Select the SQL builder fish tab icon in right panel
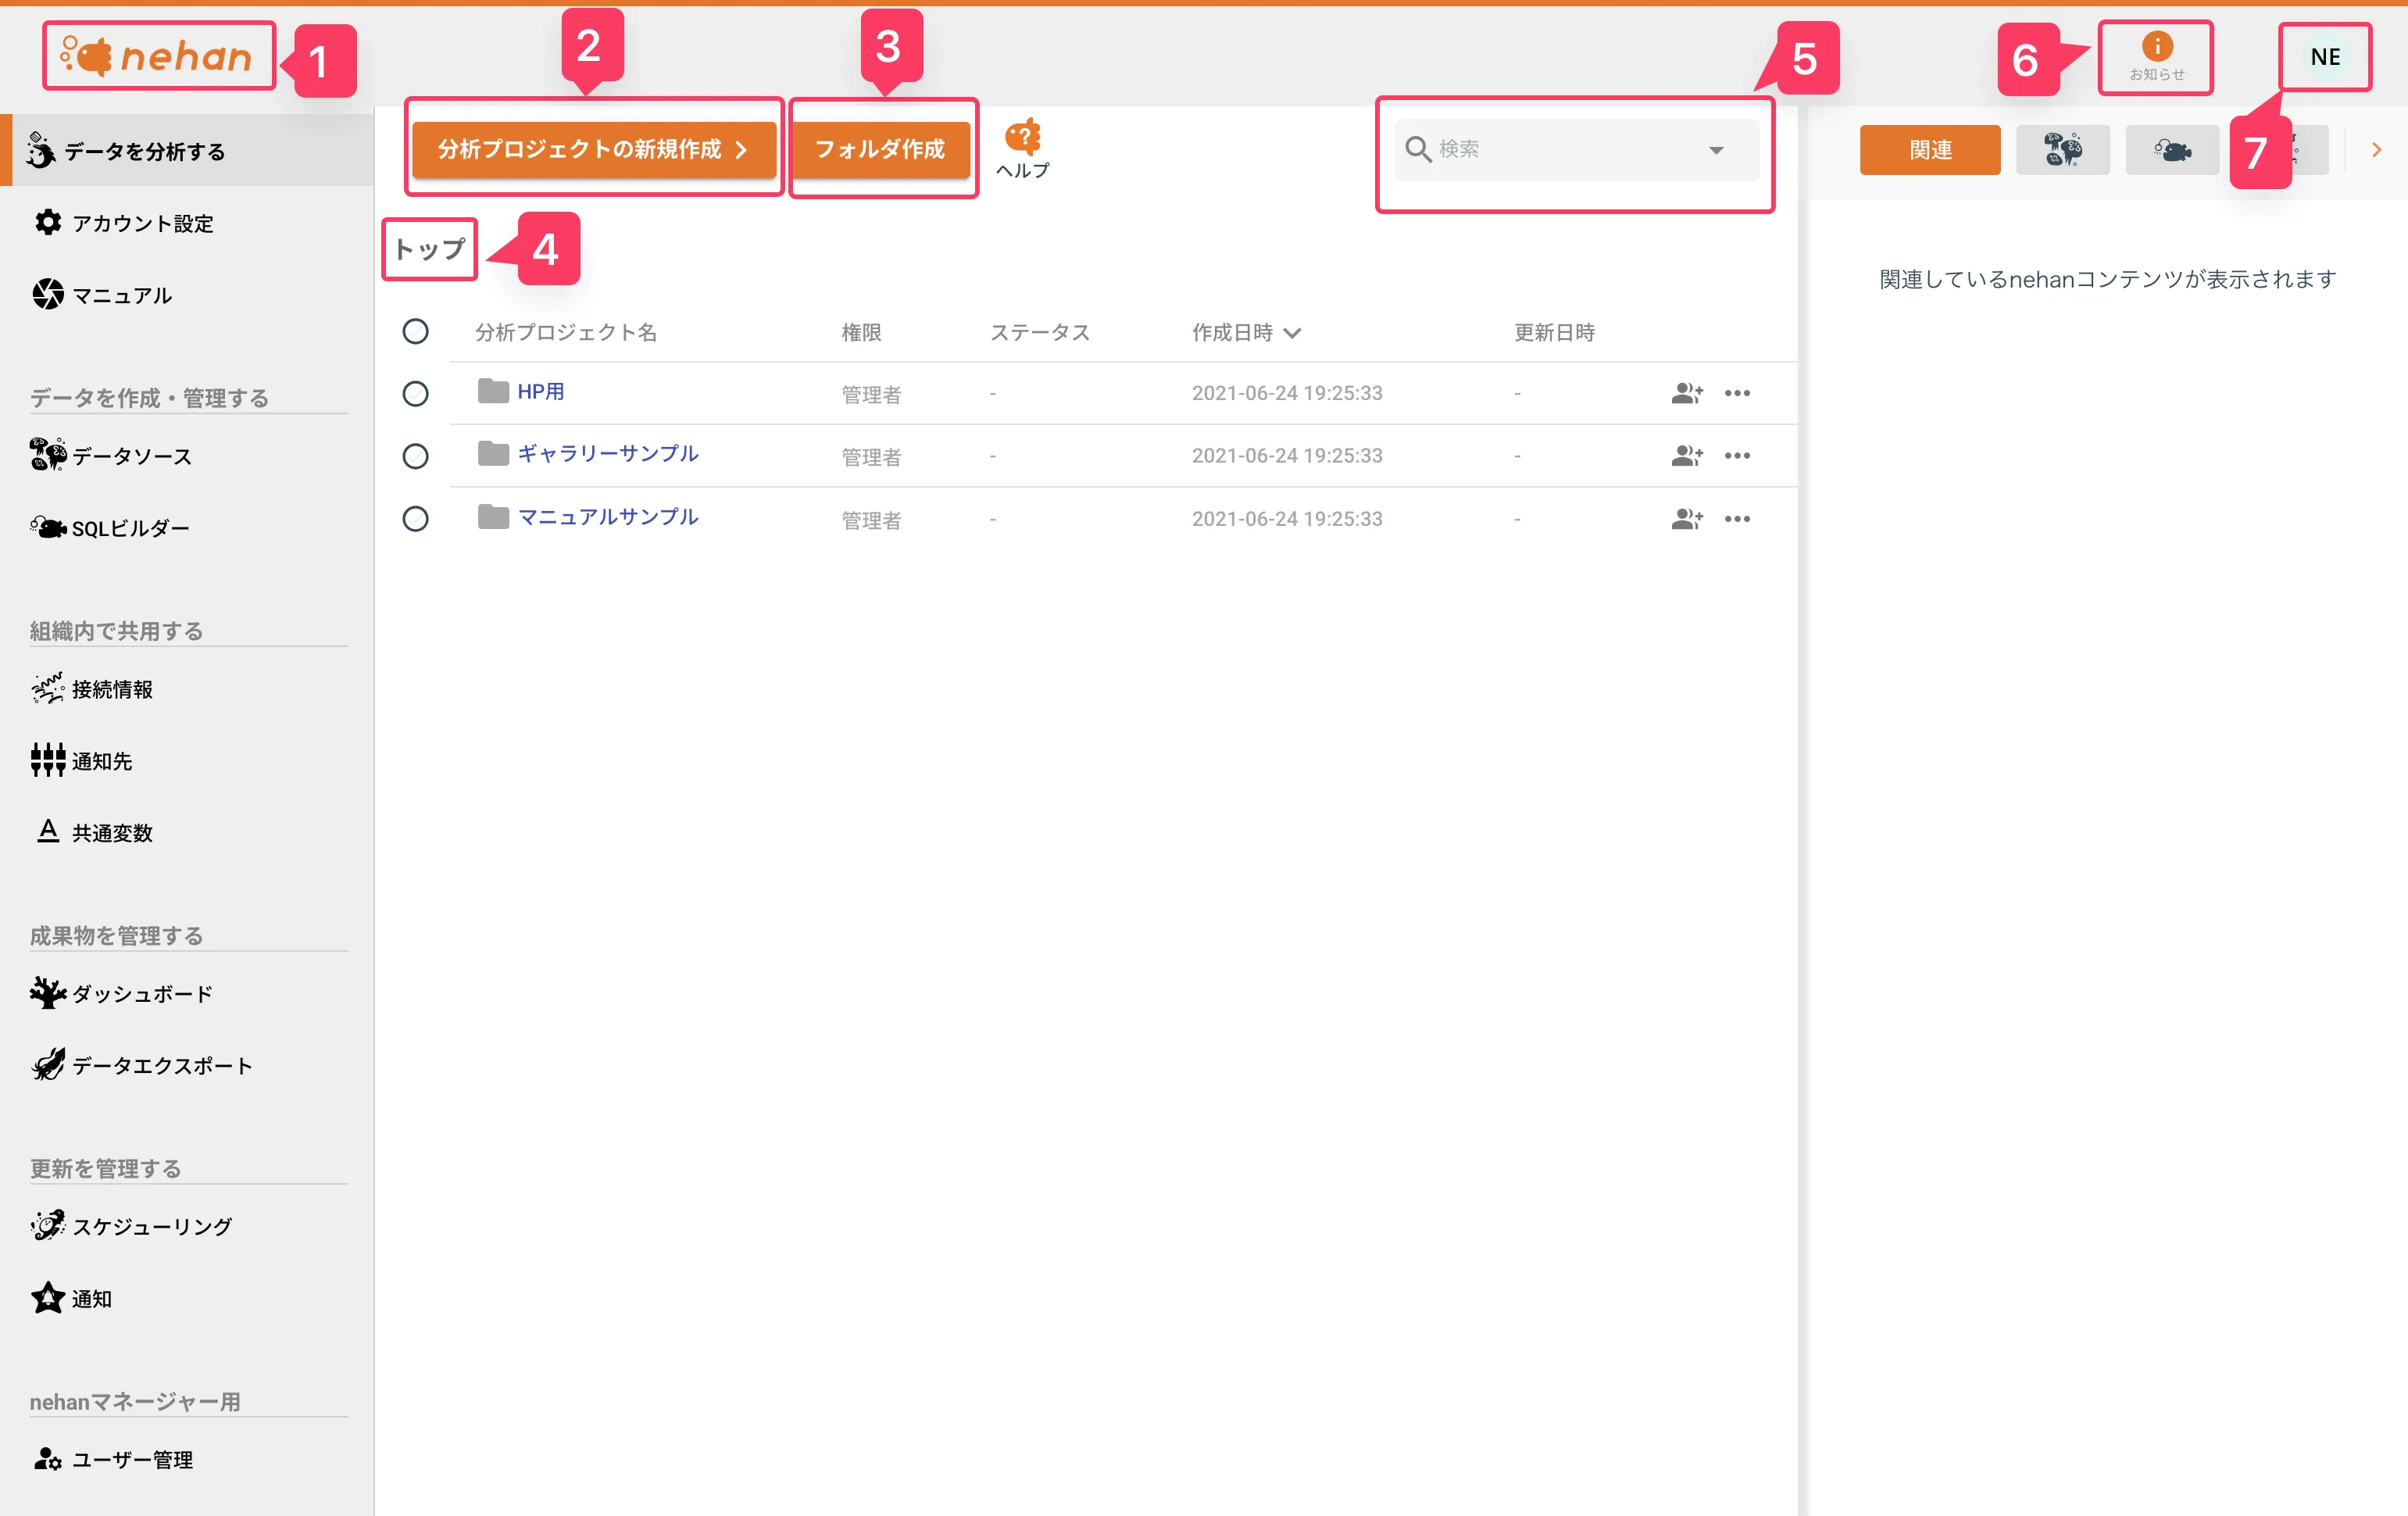The height and width of the screenshot is (1516, 2408). click(2171, 150)
